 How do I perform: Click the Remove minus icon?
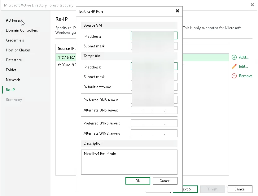point(234,76)
